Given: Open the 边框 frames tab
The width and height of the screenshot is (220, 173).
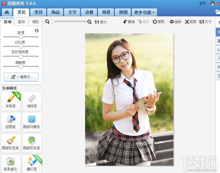Looking at the screenshot, I should click(x=89, y=12).
